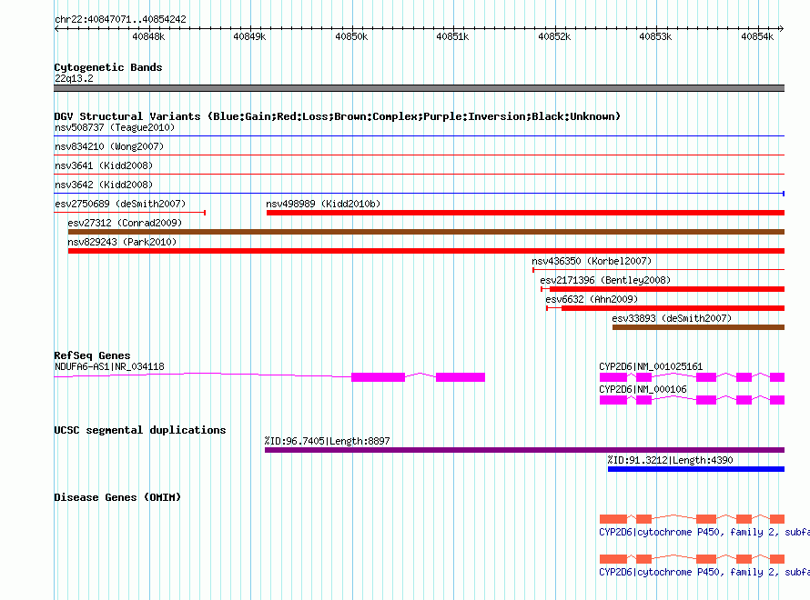
Task: Click the DGV Structural Variants track title
Action: [338, 116]
